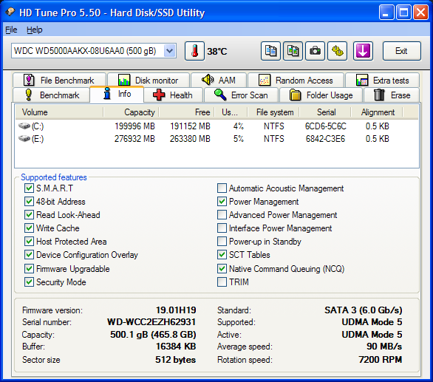This screenshot has width=433, height=382.
Task: Open the File menu
Action: 11,30
